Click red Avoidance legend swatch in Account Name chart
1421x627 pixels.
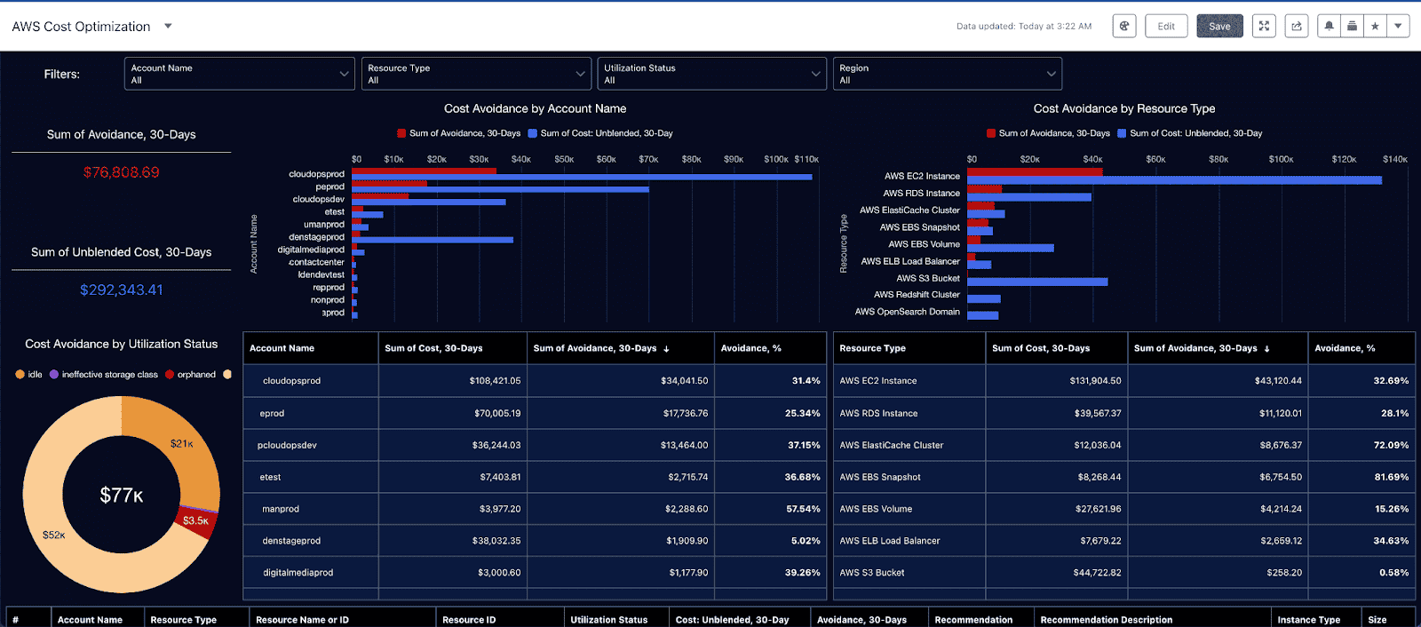(x=401, y=133)
